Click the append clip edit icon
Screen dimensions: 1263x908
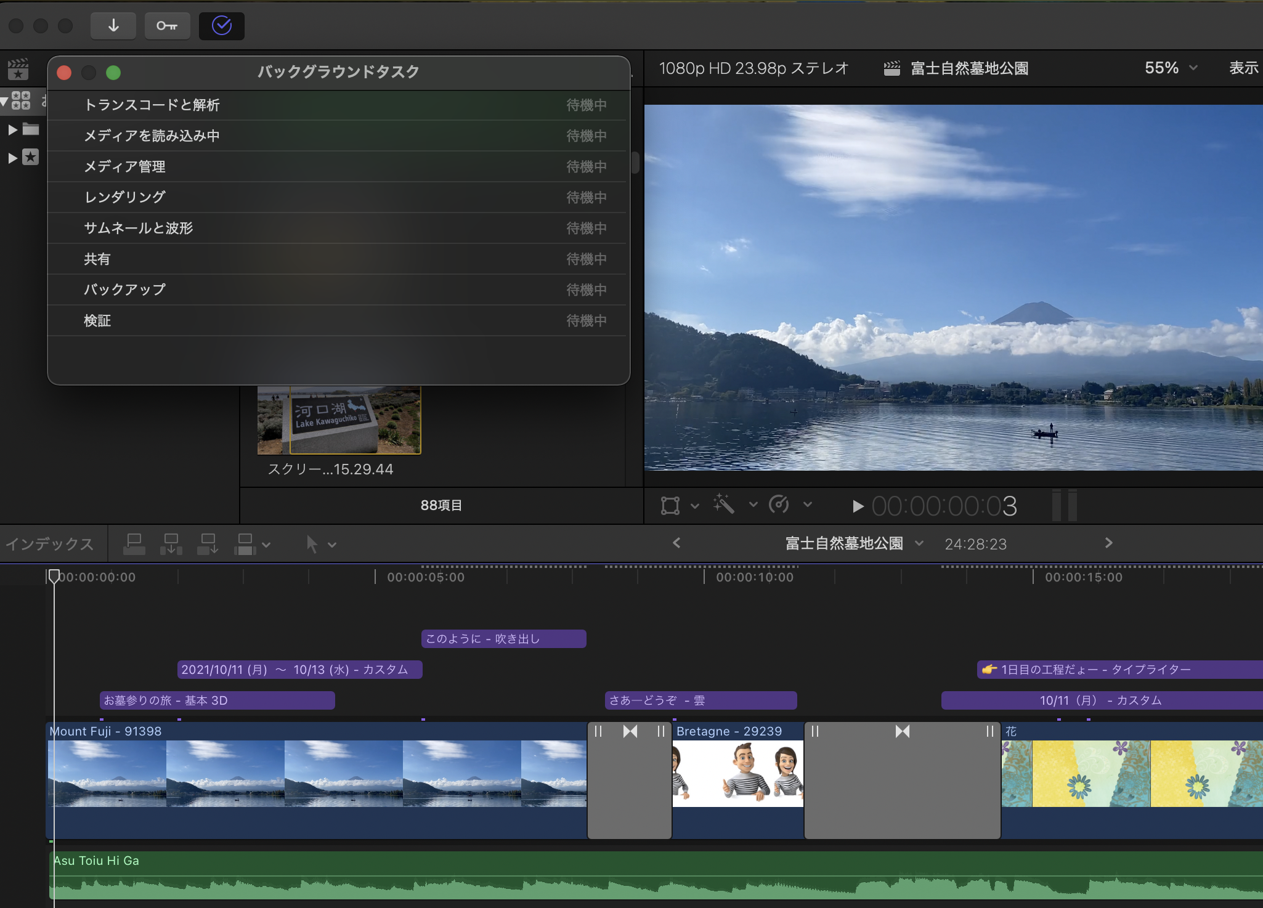click(208, 544)
